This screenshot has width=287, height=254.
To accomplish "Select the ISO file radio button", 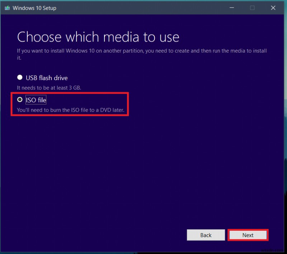I will pos(20,99).
